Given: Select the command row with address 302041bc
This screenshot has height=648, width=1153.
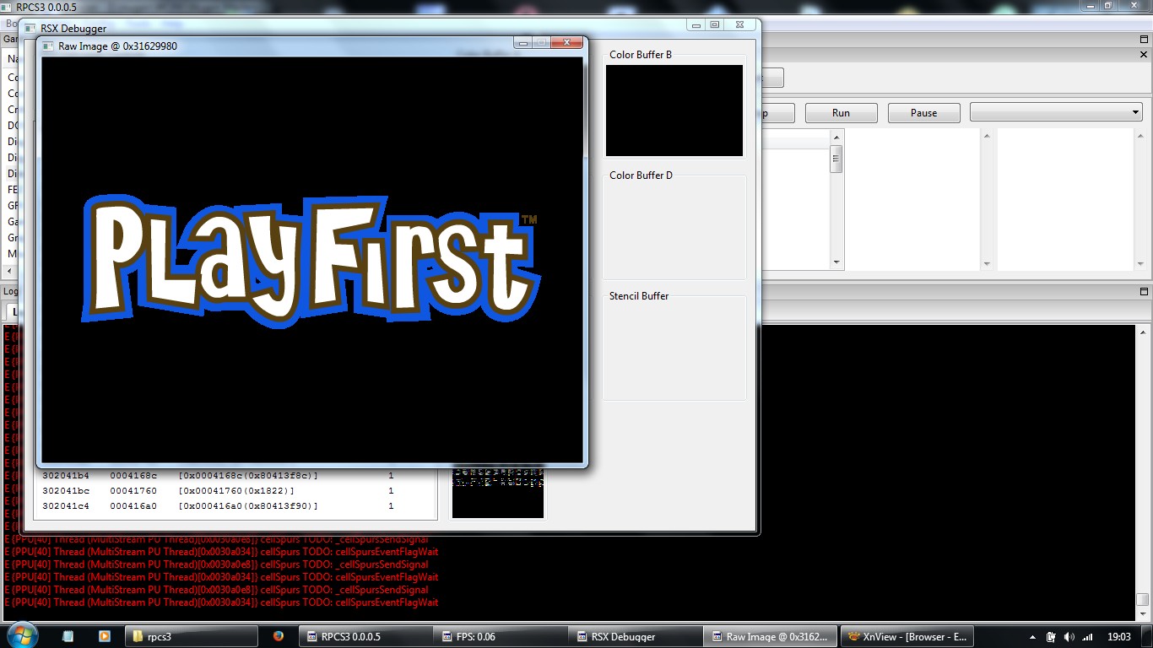Looking at the screenshot, I should tap(236, 490).
